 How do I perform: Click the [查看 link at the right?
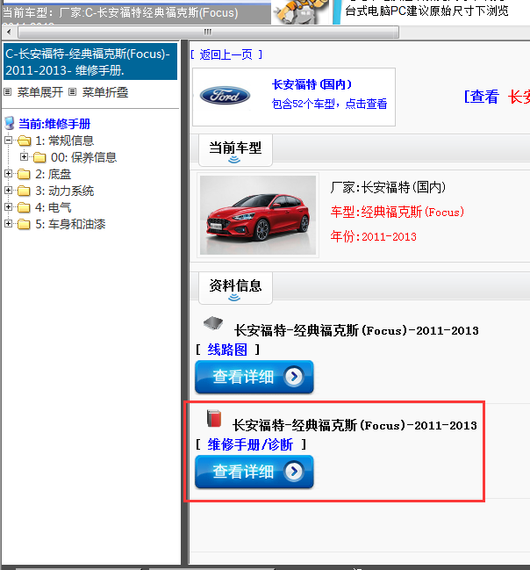pos(482,97)
